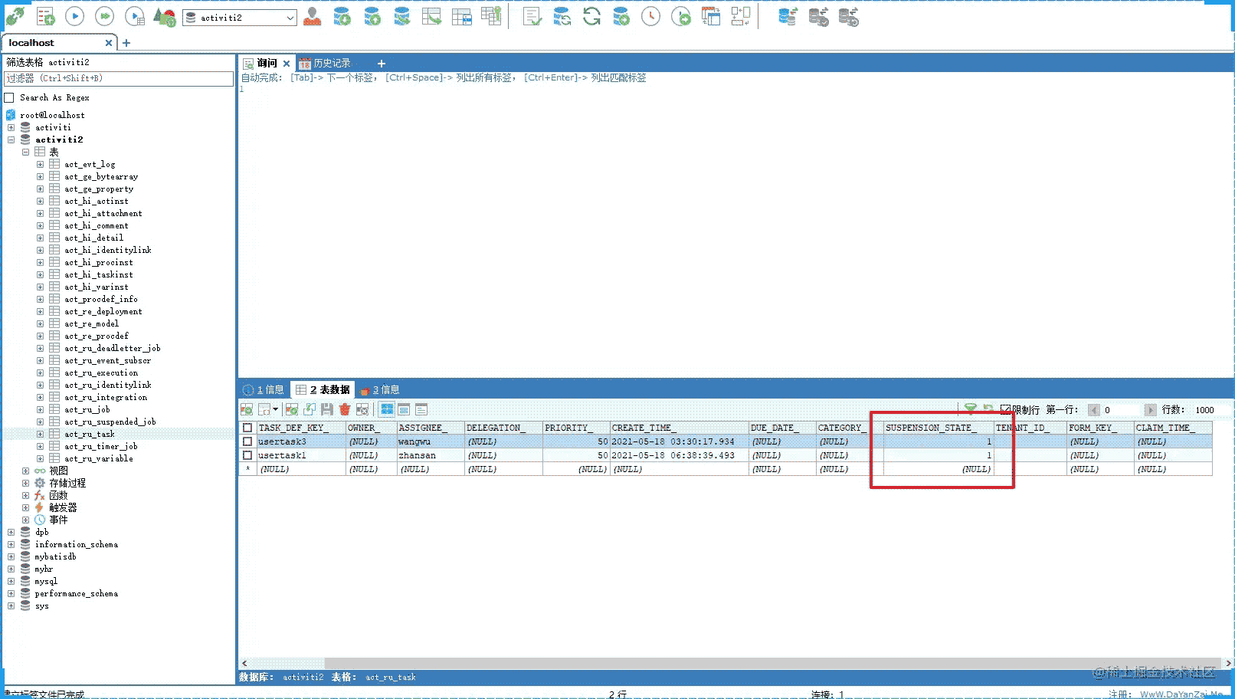
Task: Toggle the 限制行 limit rows checkbox
Action: click(1005, 410)
